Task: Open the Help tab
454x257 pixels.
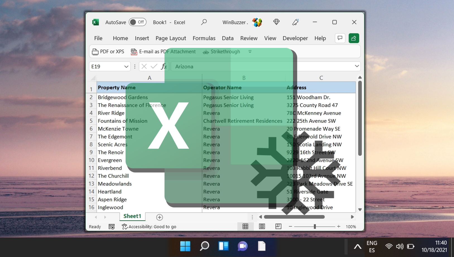Action: pyautogui.click(x=320, y=38)
